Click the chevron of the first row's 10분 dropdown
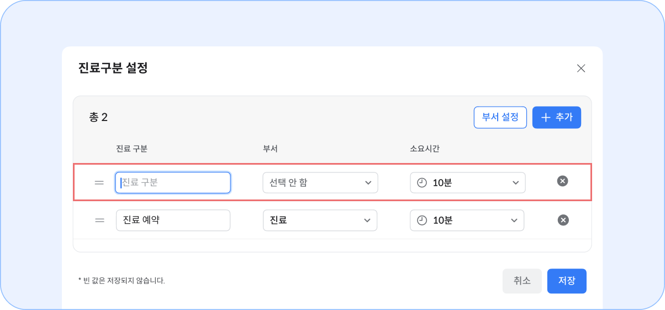The image size is (665, 310). (x=516, y=182)
